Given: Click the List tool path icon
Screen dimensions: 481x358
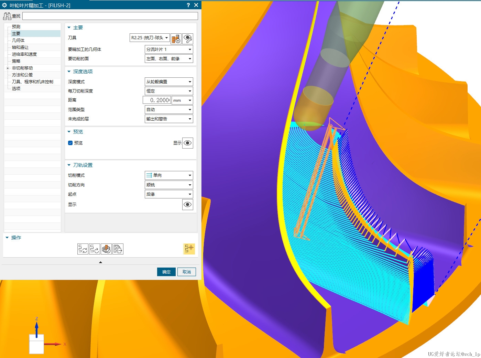Looking at the screenshot, I should pos(118,249).
